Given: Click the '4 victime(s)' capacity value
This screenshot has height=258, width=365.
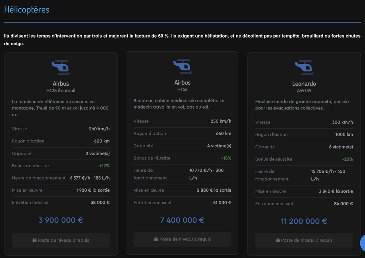Looking at the screenshot, I should 219,146.
